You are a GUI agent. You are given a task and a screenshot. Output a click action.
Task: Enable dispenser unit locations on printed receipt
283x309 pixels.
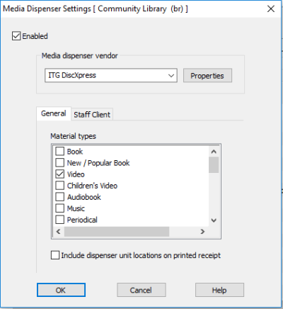click(55, 255)
